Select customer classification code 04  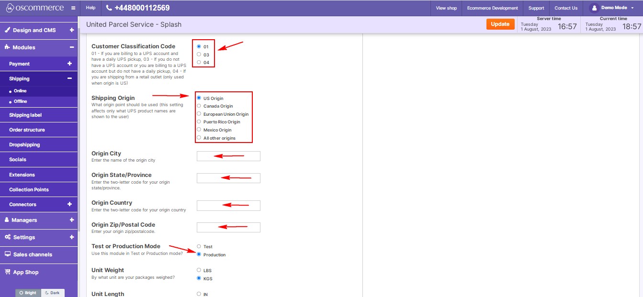coord(199,62)
